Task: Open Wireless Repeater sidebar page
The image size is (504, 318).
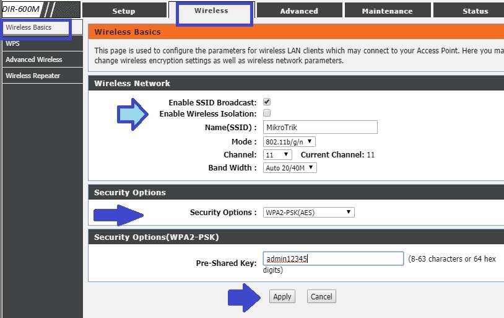Action: click(x=42, y=76)
